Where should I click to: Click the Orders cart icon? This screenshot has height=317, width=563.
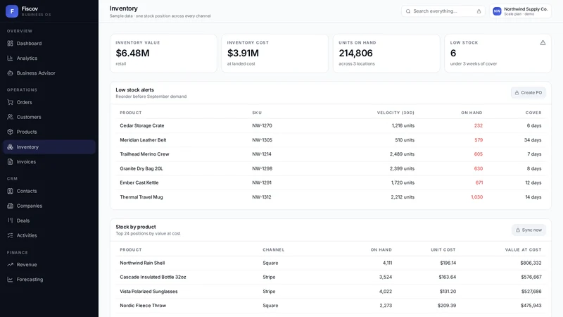10,102
